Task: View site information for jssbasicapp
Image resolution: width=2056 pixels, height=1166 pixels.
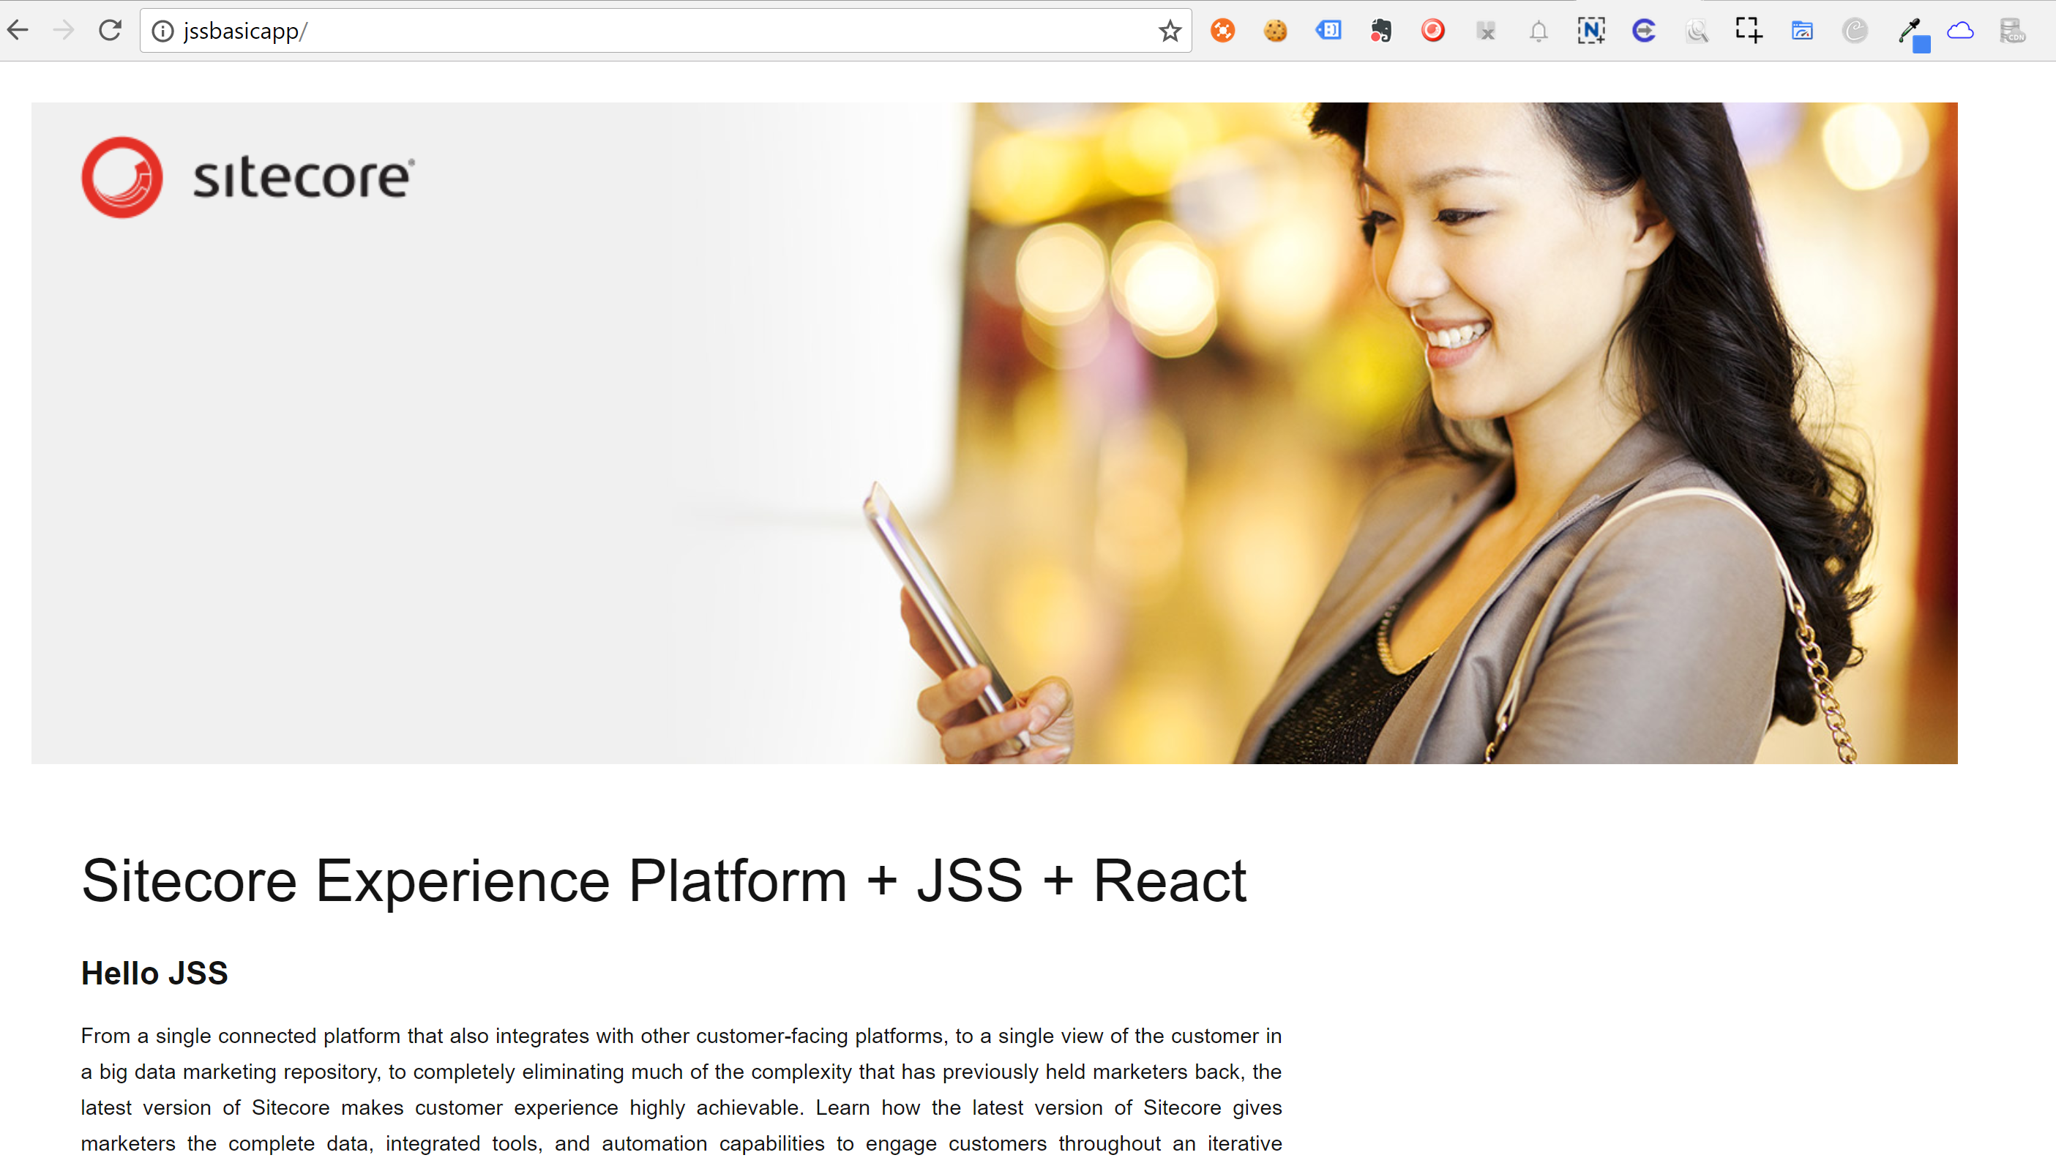Action: 162,31
